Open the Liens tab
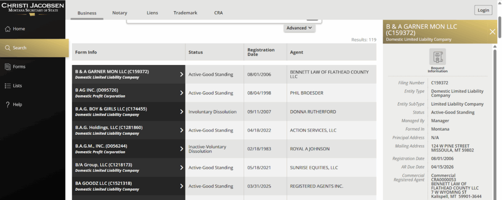 (x=152, y=13)
